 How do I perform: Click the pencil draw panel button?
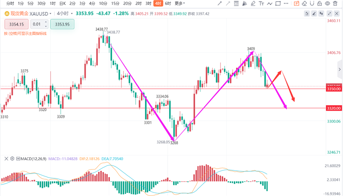coord(314,14)
